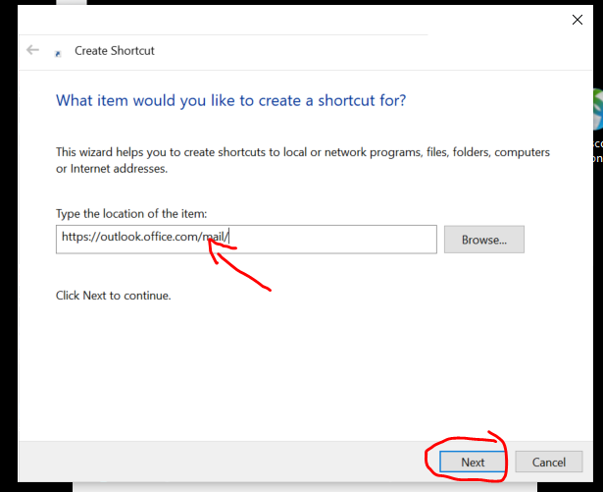The height and width of the screenshot is (492, 603).
Task: Click the 'Type the location of the item:' label
Action: point(131,213)
